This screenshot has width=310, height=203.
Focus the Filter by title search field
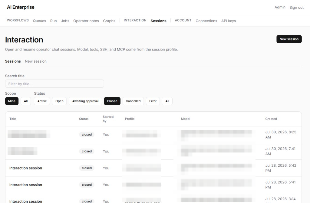click(x=54, y=84)
